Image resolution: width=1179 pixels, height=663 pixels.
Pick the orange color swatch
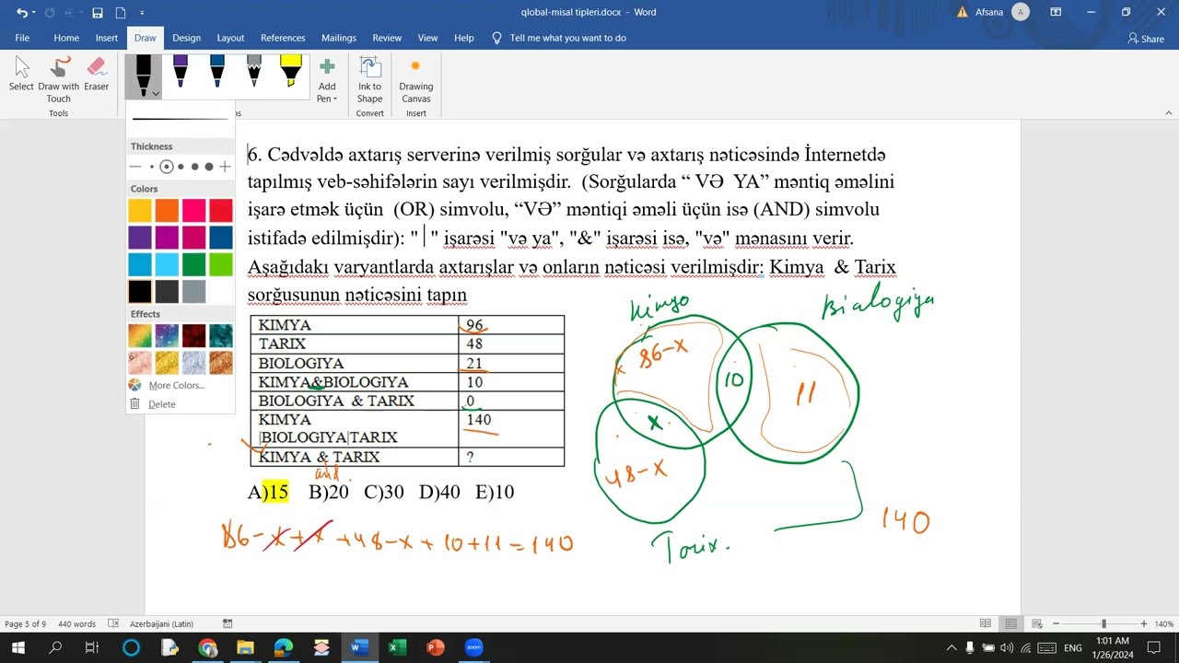click(x=167, y=210)
